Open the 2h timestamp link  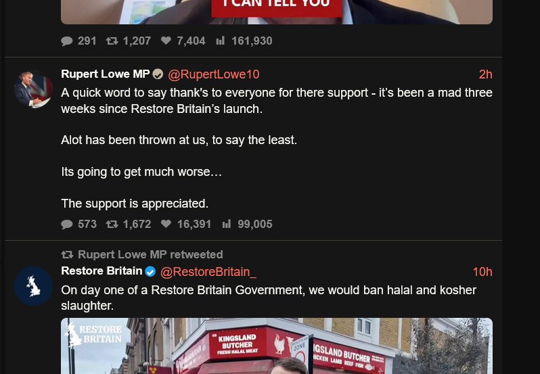pyautogui.click(x=486, y=74)
